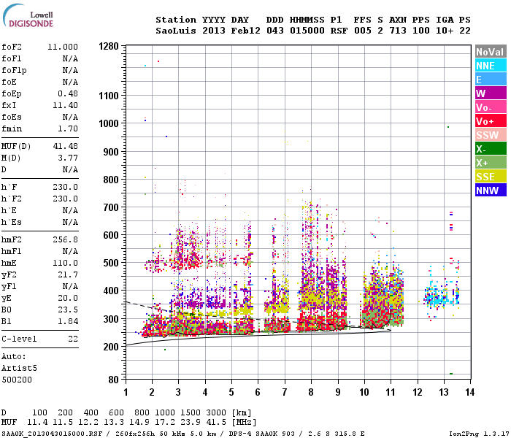Click the SAA0K_2013043015000.RSF filename
511x438 pixels.
(x=52, y=434)
